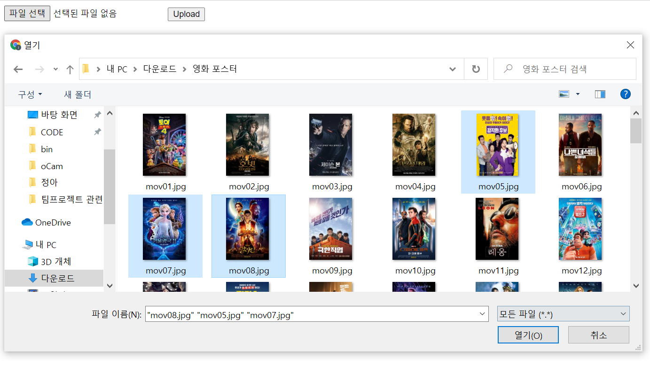Select the mov07.jpg poster thumbnail
This screenshot has width=650, height=382.
(x=164, y=229)
